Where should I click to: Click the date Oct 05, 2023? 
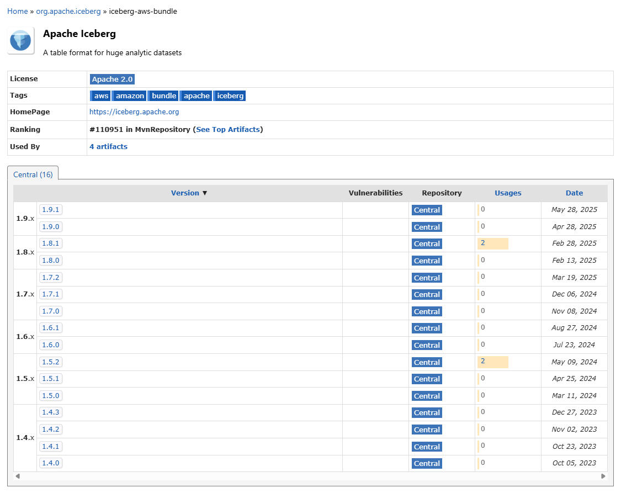tap(574, 463)
